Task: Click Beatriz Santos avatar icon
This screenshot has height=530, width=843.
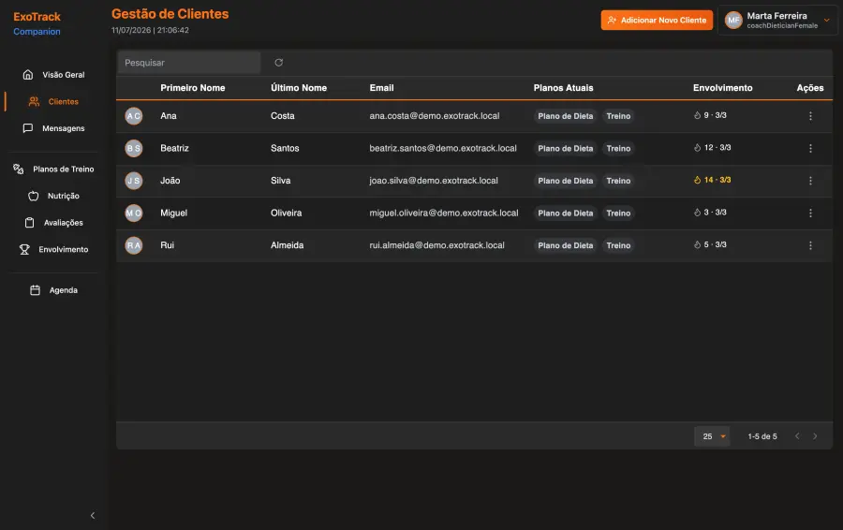Action: (134, 148)
